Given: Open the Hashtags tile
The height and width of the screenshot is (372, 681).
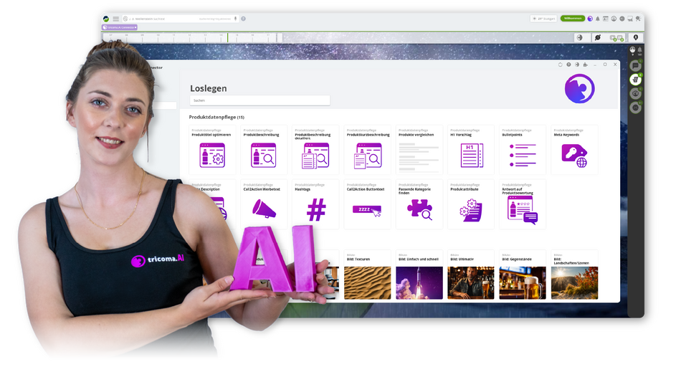Looking at the screenshot, I should [315, 204].
